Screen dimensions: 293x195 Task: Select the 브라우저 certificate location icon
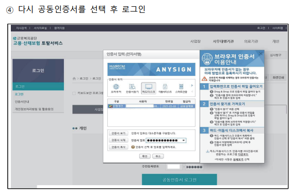116,88
